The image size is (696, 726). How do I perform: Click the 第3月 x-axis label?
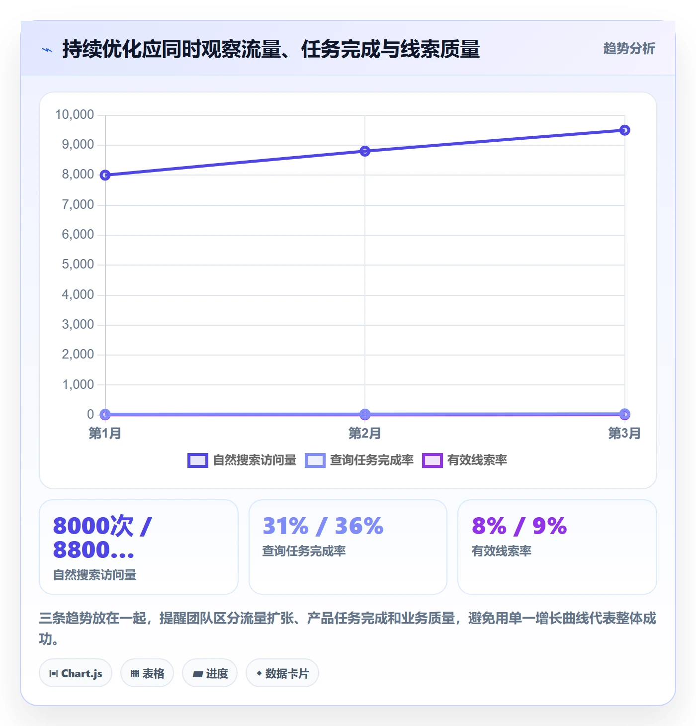624,433
